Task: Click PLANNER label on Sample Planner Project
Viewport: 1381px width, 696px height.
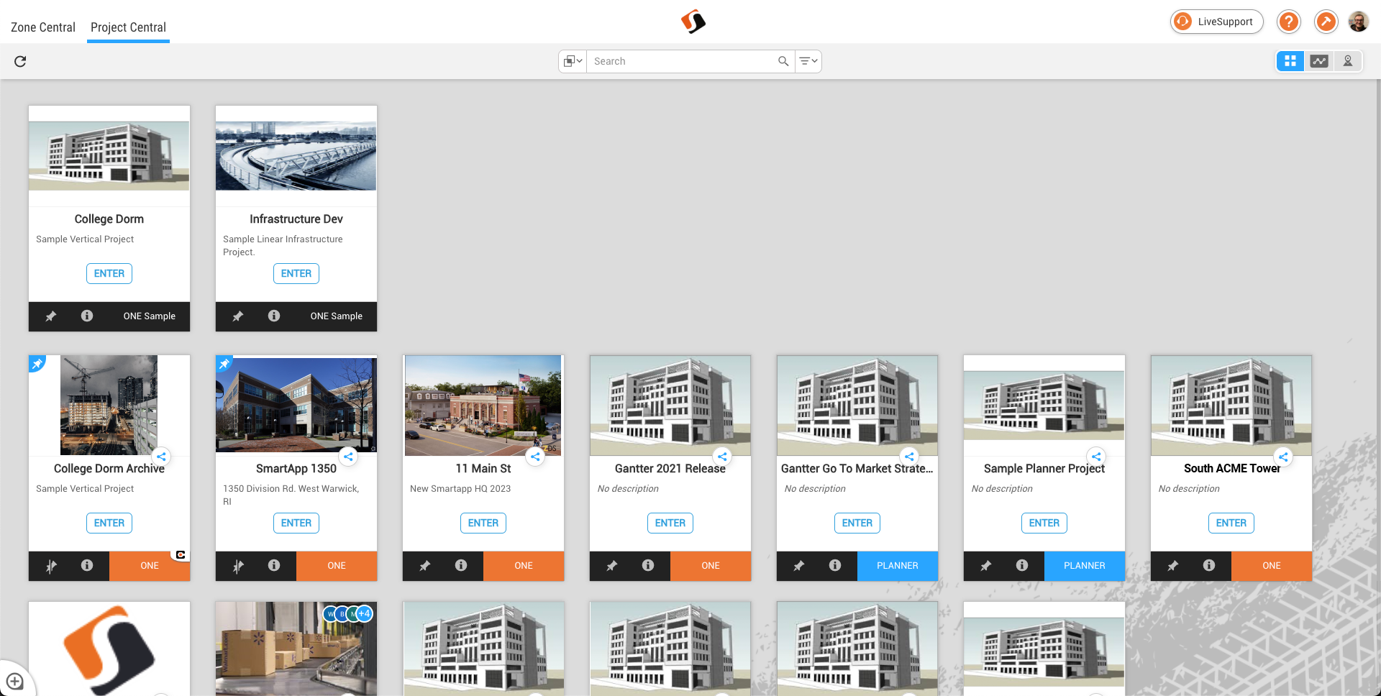Action: [x=1085, y=566]
